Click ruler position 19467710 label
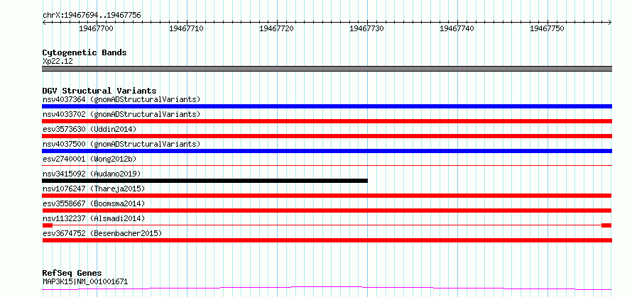The width and height of the screenshot is (632, 297). tap(187, 28)
